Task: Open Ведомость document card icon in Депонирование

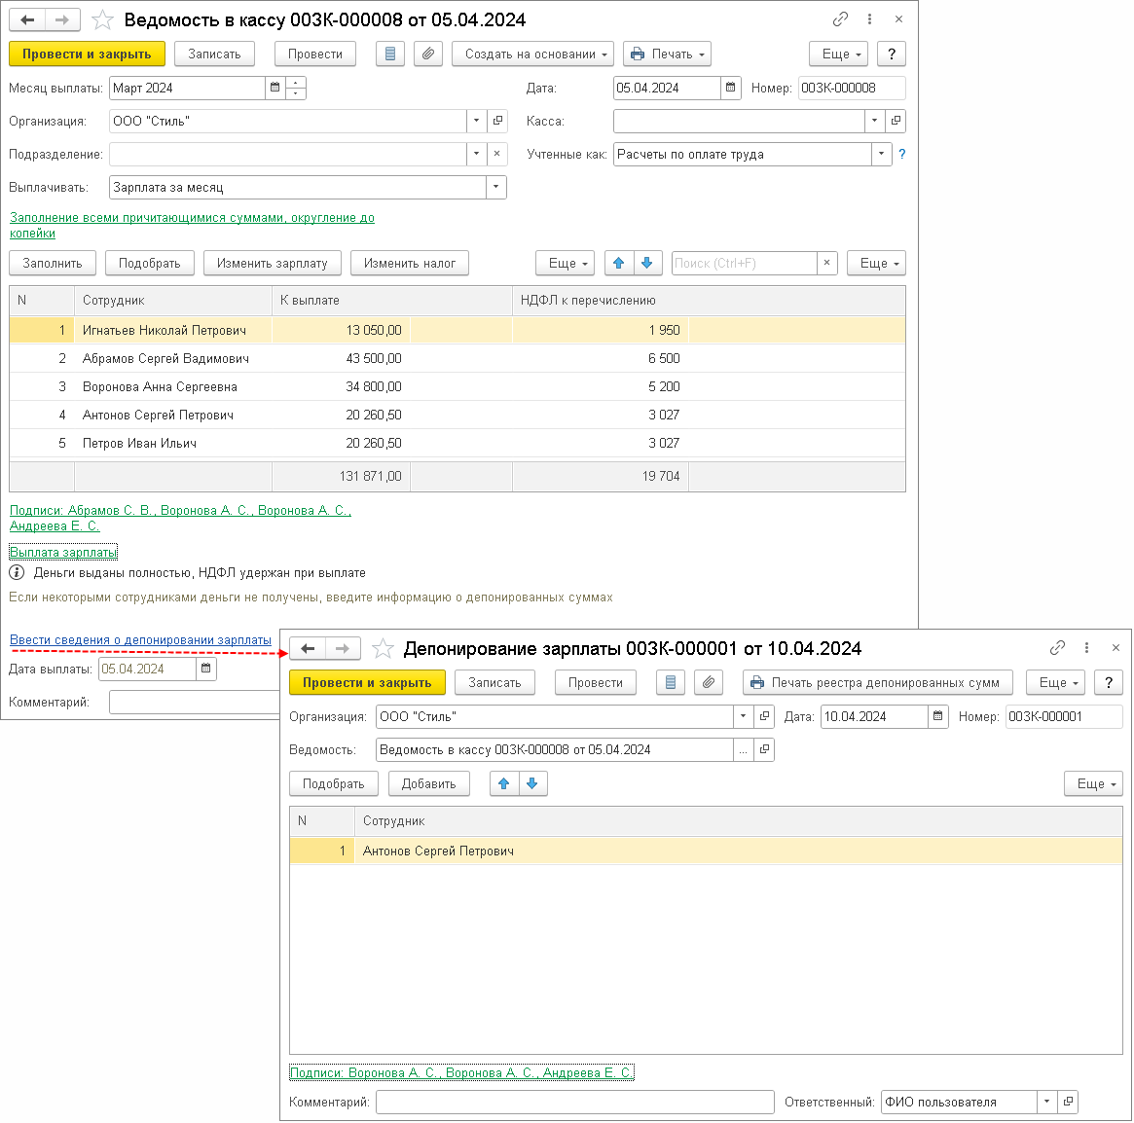Action: 764,750
